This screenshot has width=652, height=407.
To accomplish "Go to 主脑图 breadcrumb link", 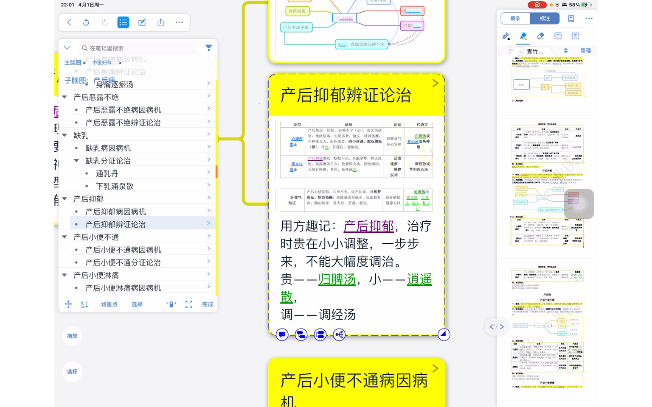I will tap(73, 62).
